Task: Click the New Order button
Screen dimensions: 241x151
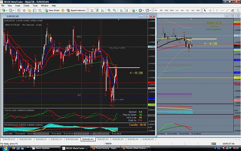Action: (x=52, y=10)
